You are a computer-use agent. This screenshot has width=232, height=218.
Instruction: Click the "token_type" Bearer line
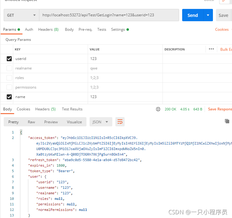51,171
